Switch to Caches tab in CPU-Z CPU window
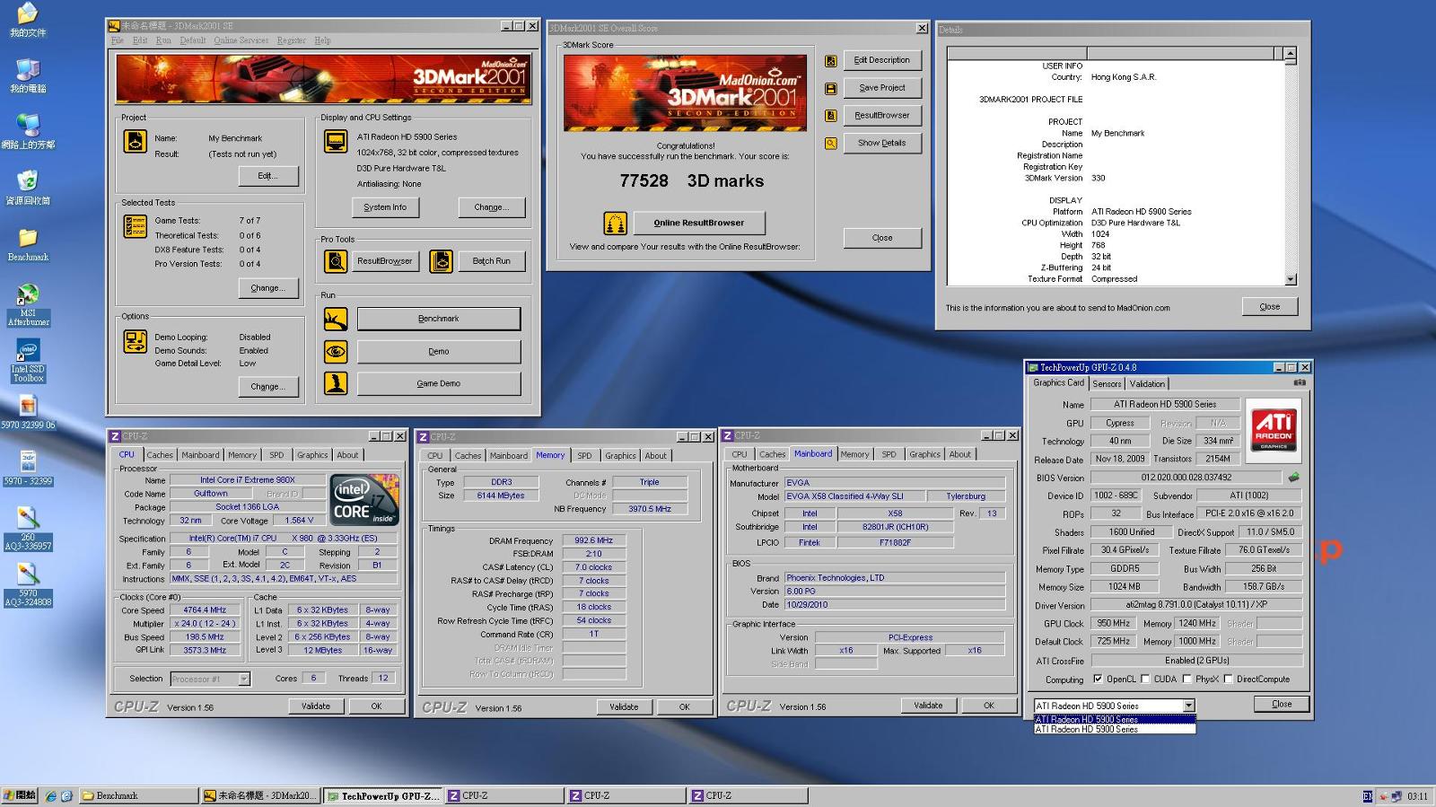This screenshot has width=1436, height=807. click(160, 455)
